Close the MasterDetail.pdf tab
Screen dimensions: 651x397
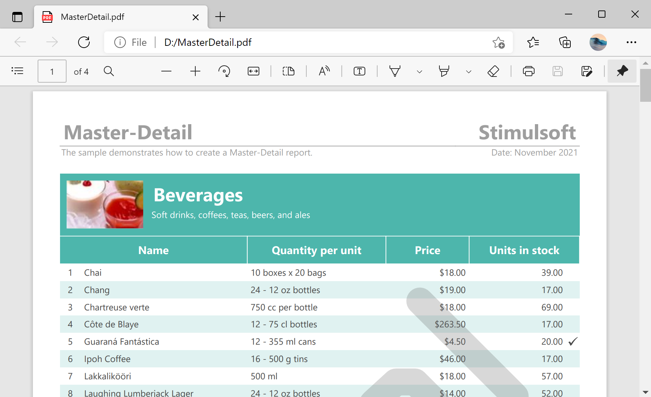tap(196, 17)
